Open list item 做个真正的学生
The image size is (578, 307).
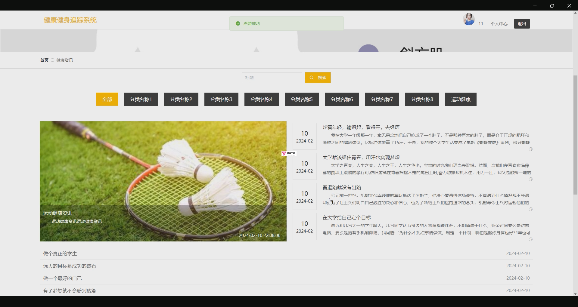60,254
